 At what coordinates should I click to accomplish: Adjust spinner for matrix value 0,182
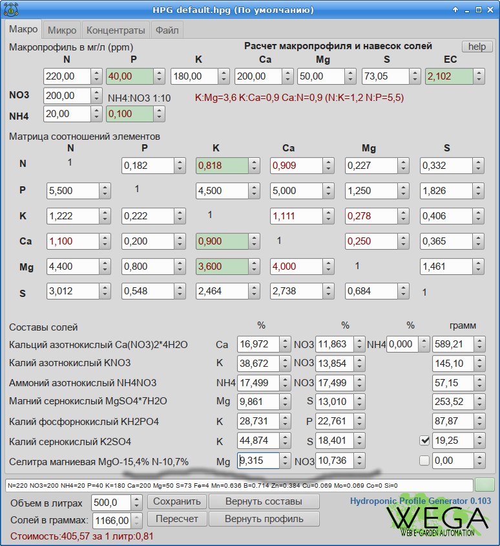pyautogui.click(x=180, y=166)
